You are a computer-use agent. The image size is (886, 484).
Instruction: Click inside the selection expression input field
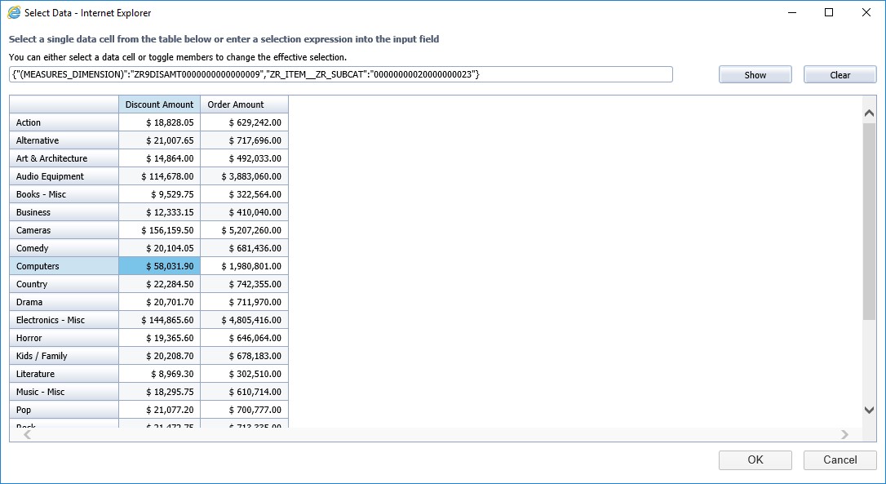pyautogui.click(x=341, y=75)
